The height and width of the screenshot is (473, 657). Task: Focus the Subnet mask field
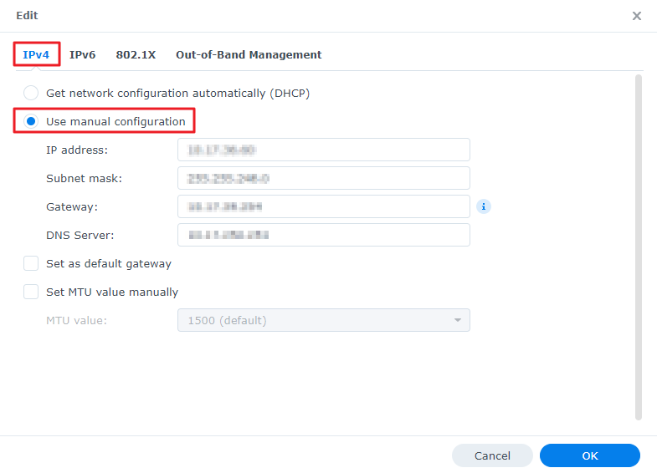click(x=323, y=178)
